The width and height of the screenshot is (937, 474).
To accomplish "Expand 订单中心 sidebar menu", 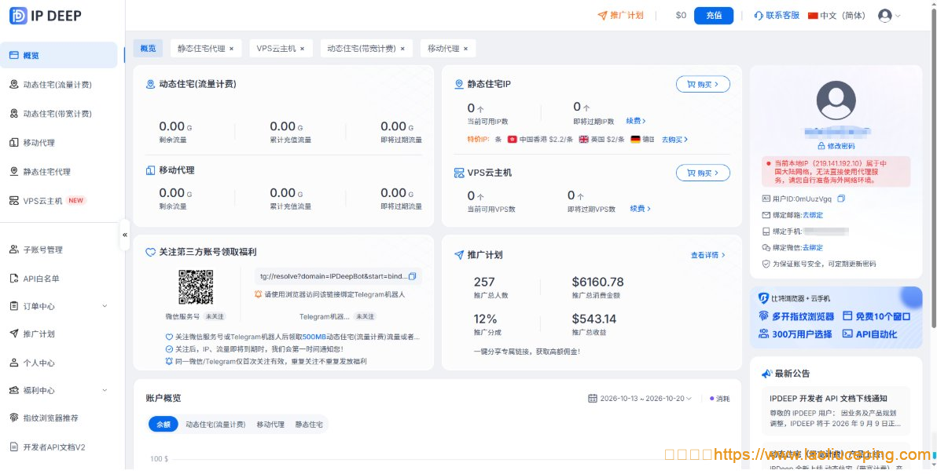I will click(58, 306).
